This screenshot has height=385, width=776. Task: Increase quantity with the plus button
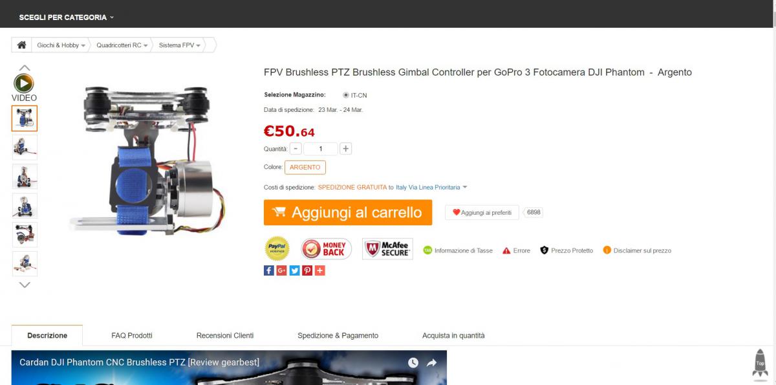point(346,149)
